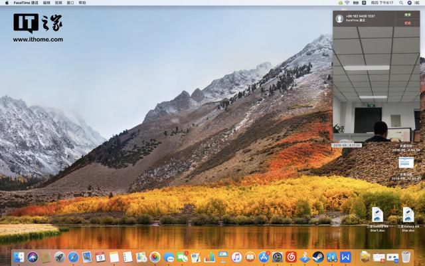Accept the incoming FaceTime call

pyautogui.click(x=408, y=15)
